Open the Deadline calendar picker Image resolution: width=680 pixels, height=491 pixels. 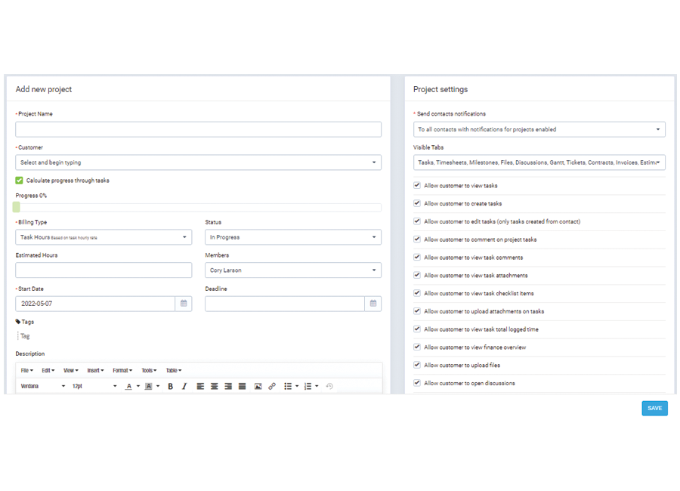pyautogui.click(x=372, y=304)
